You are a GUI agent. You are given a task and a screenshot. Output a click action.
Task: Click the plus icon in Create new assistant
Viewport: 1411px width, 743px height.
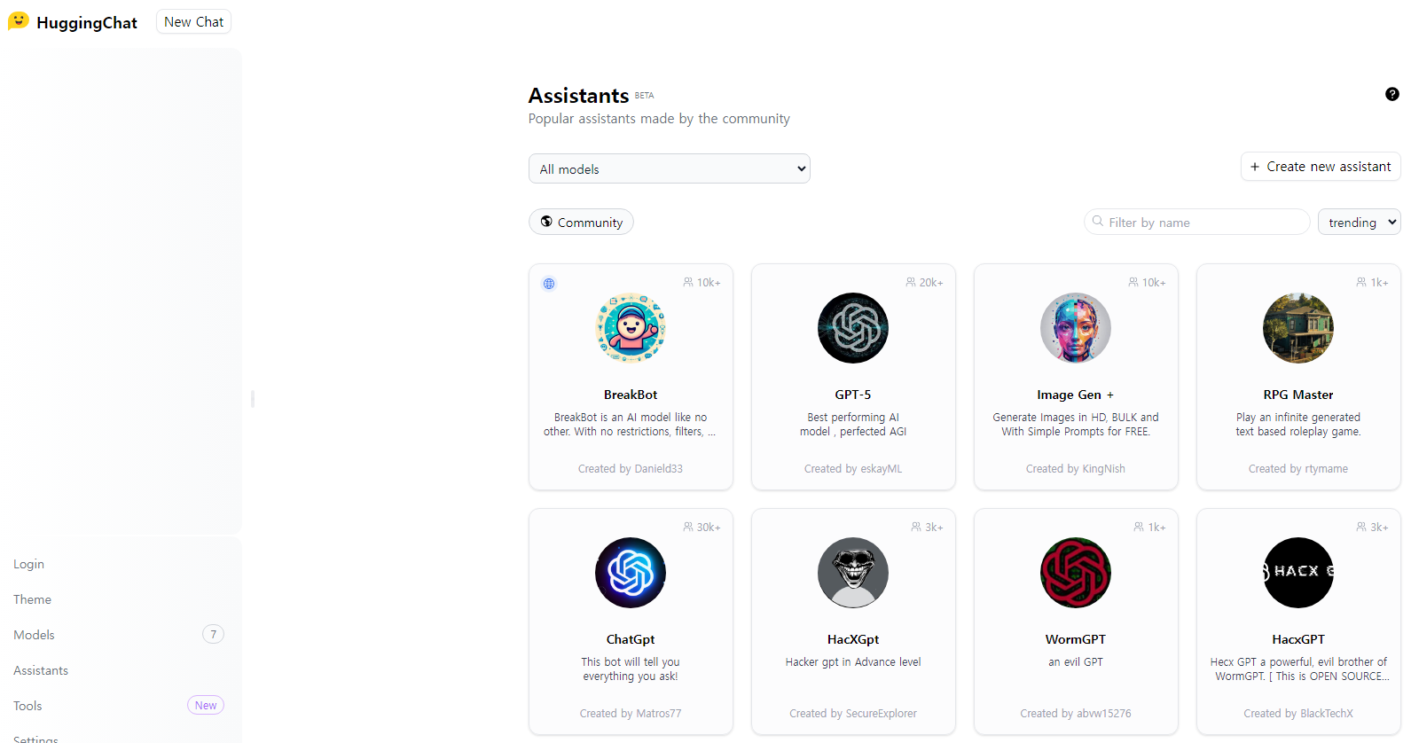(x=1255, y=167)
